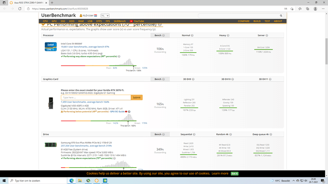The image size is (328, 184).
Task: Add this page to favorites
Action: click(292, 9)
